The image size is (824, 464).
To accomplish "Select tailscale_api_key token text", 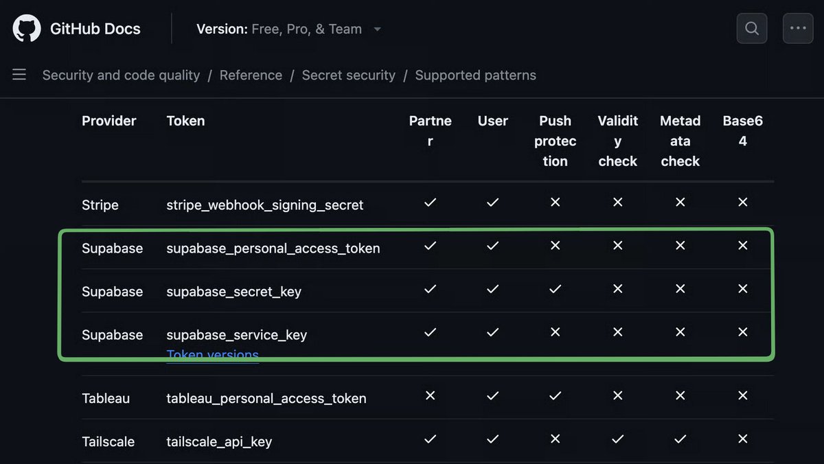I will coord(220,441).
